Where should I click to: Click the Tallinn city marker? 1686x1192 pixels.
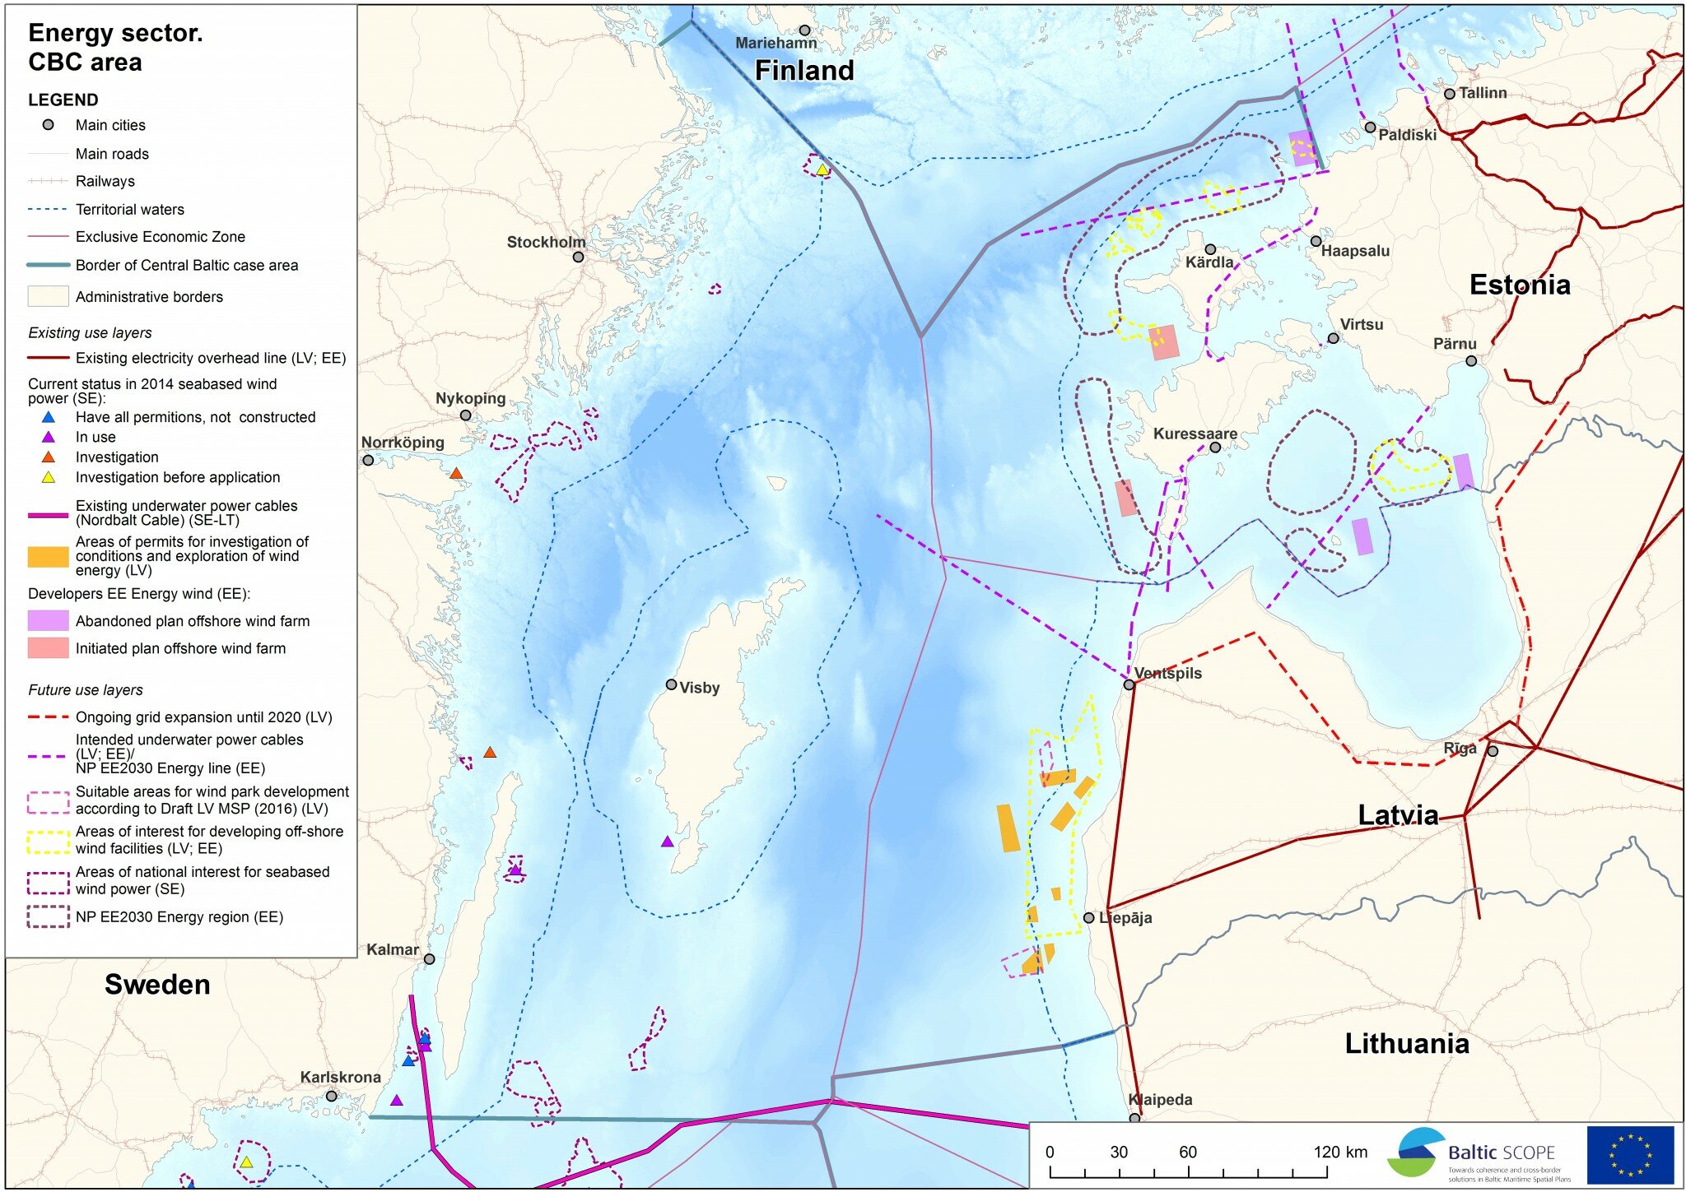pyautogui.click(x=1450, y=95)
